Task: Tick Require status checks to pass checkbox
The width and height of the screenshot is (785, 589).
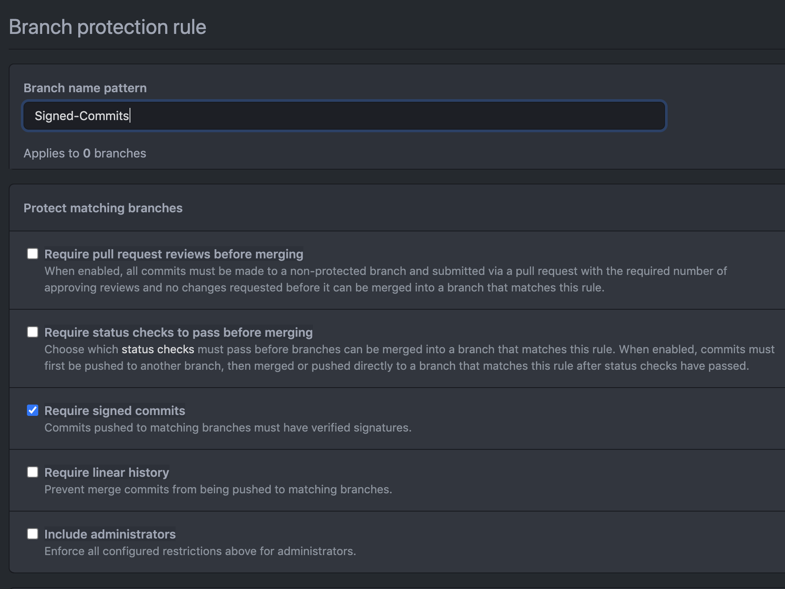Action: [33, 332]
